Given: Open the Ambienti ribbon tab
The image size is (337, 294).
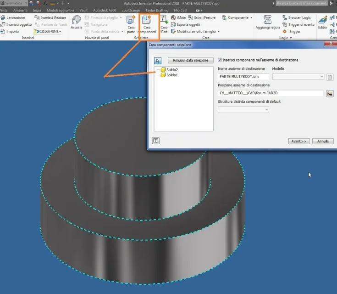Looking at the screenshot, I should tap(20, 11).
